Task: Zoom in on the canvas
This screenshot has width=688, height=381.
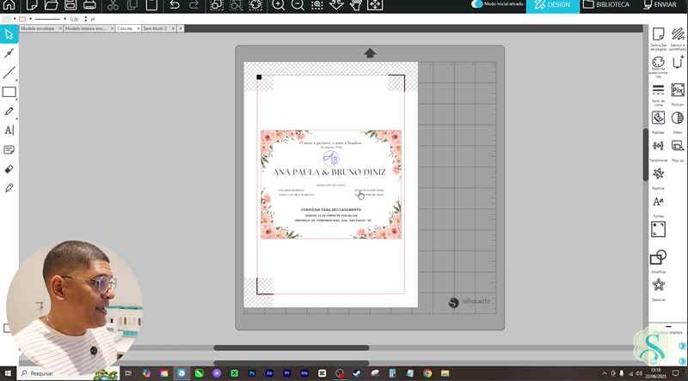Action: 278,5
